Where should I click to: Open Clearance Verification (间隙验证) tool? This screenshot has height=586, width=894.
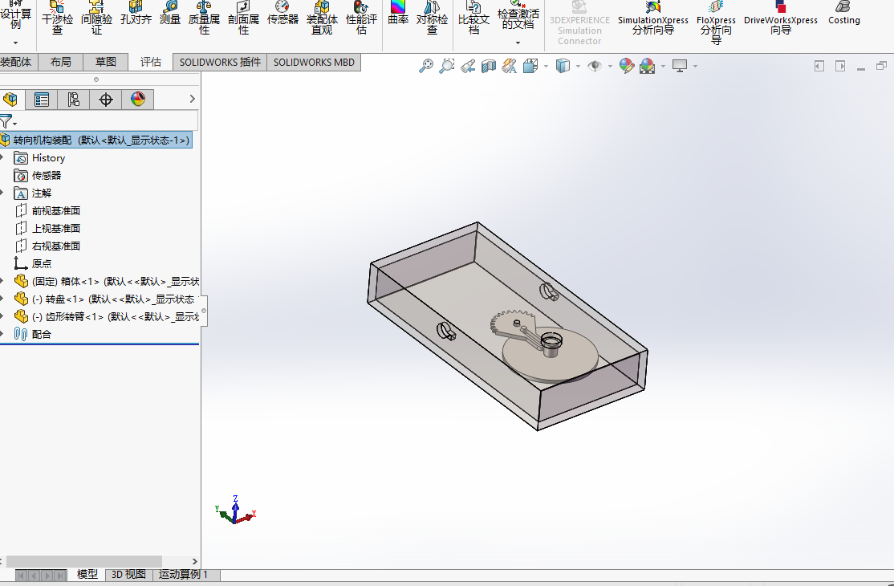point(96,18)
